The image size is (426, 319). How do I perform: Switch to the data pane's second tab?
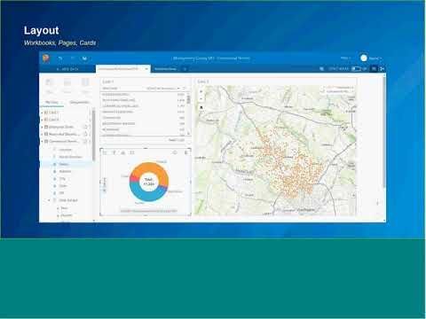(79, 103)
